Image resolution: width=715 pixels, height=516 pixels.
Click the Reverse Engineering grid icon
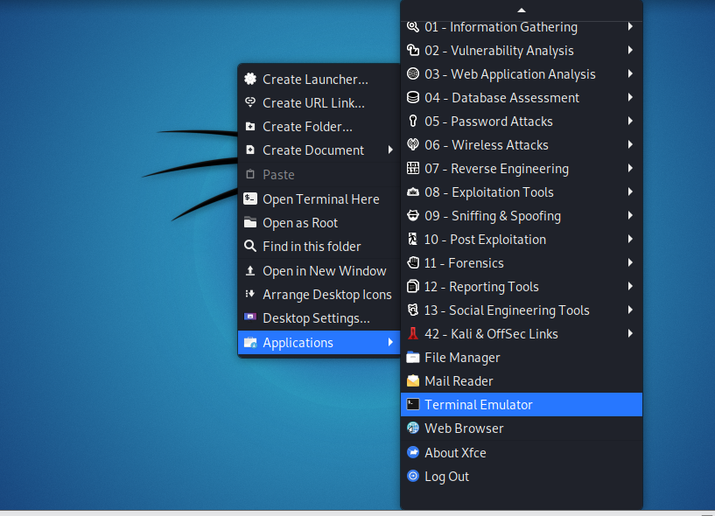[413, 168]
